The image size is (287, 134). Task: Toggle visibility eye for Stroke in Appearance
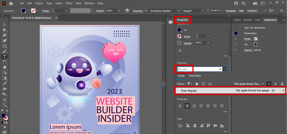(x=236, y=39)
